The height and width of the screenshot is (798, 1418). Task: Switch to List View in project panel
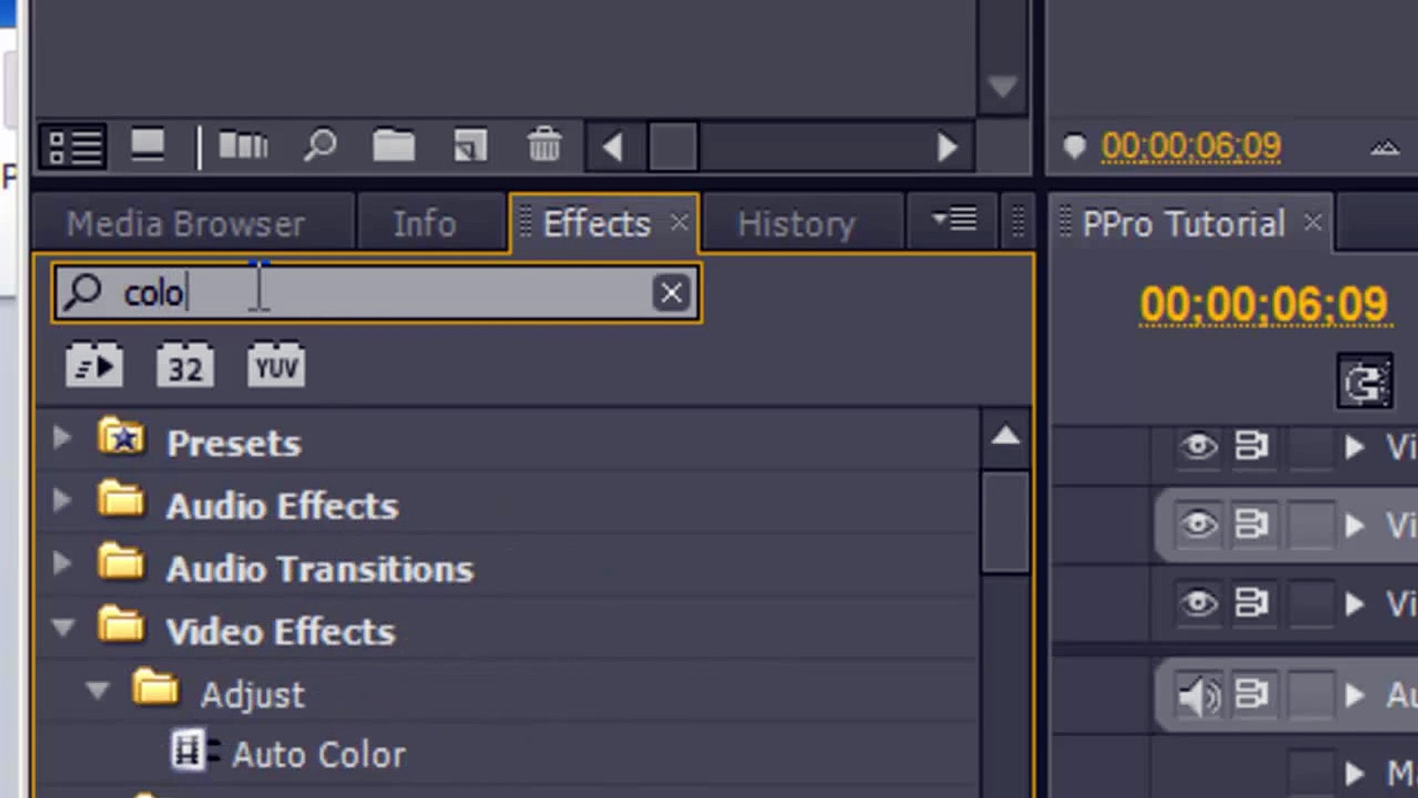74,147
